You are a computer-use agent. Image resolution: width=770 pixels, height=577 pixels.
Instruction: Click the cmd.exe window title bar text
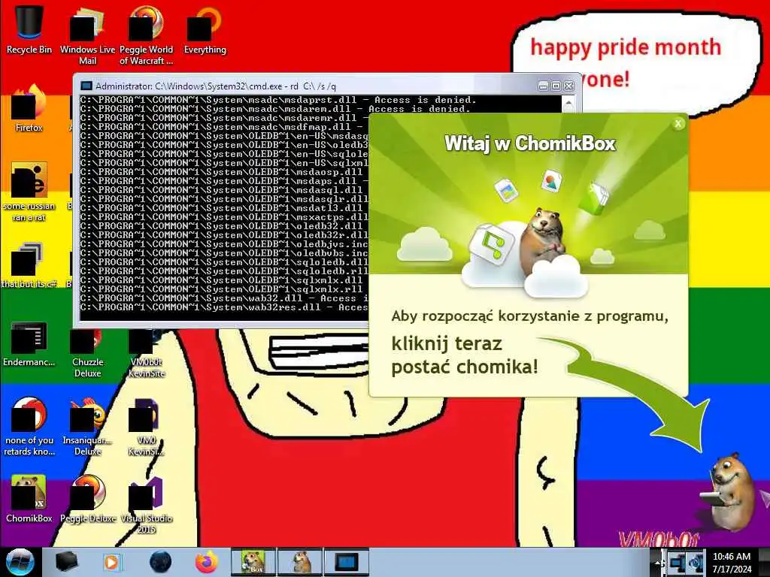pos(216,86)
